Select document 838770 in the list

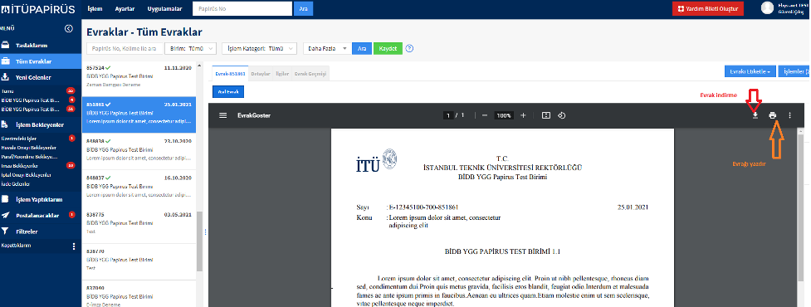click(x=139, y=261)
